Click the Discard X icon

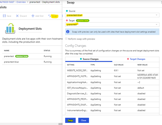click(17, 16)
